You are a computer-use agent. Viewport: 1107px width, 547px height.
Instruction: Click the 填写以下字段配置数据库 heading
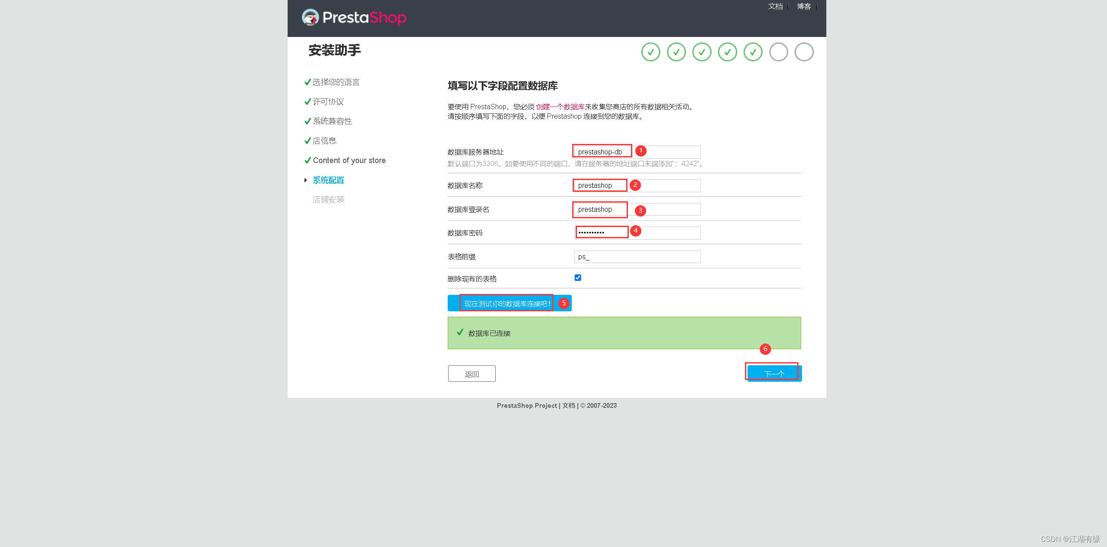[x=503, y=86]
